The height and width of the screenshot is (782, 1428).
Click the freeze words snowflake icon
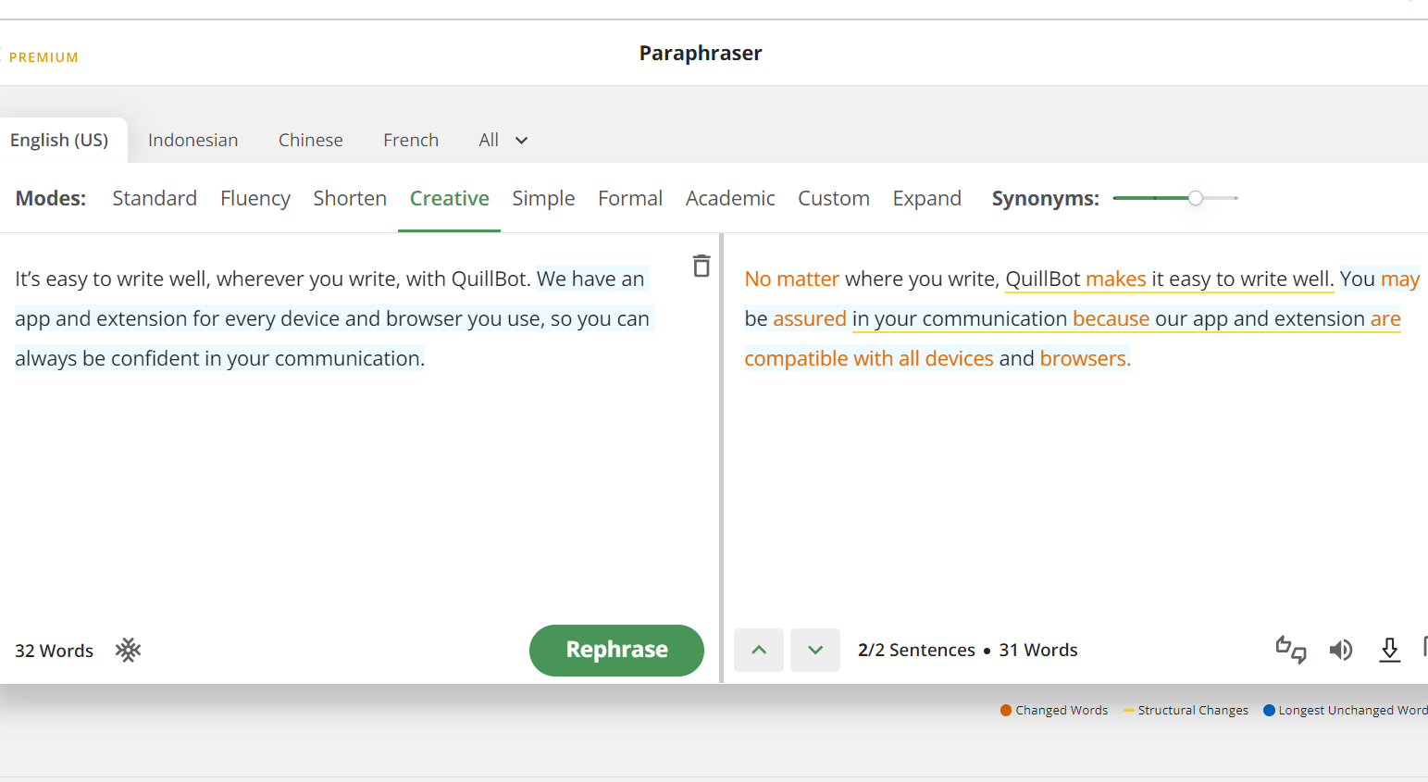(x=128, y=650)
